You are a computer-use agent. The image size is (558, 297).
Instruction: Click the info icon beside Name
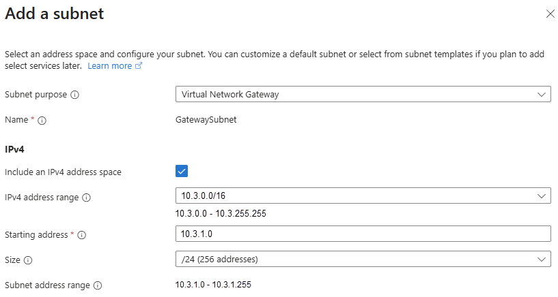pyautogui.click(x=42, y=121)
